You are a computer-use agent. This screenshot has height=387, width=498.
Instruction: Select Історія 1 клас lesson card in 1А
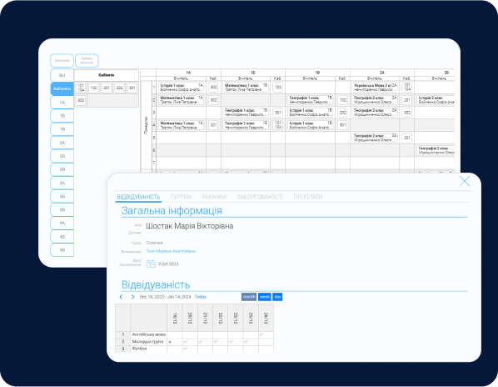tap(181, 88)
